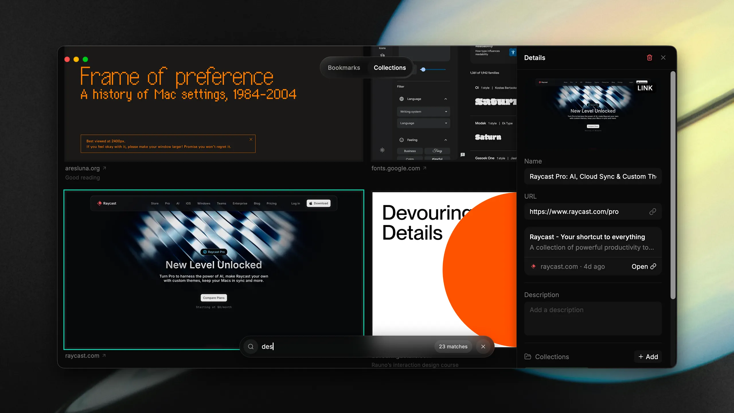The height and width of the screenshot is (413, 734).
Task: Click the Raycast Pro badge in the preview
Action: pyautogui.click(x=214, y=252)
